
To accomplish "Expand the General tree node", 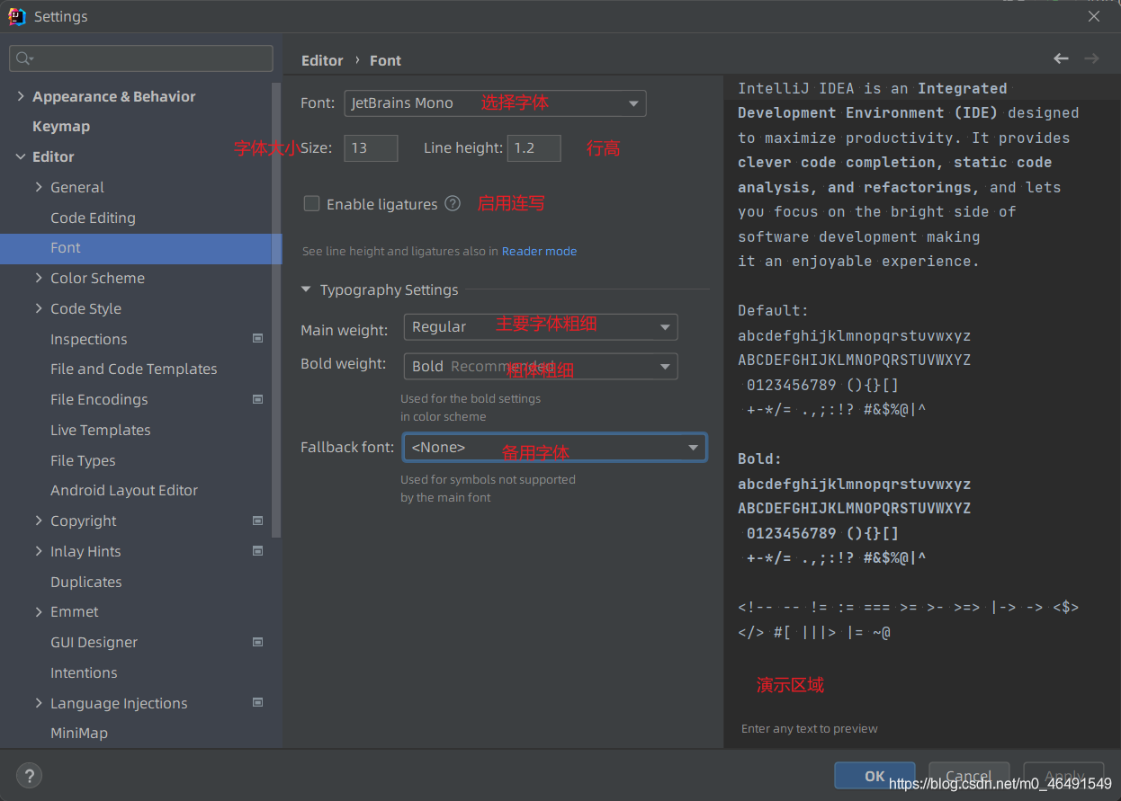I will [x=39, y=187].
